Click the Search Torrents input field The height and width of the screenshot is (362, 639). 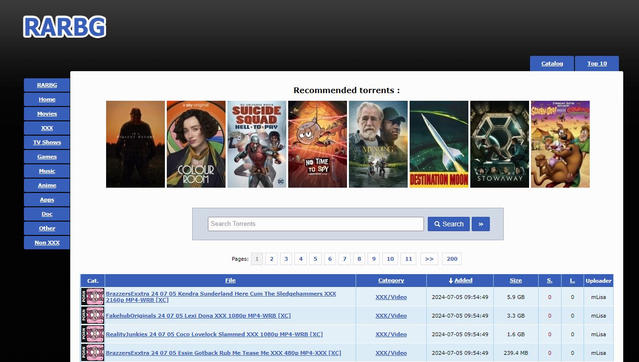315,224
